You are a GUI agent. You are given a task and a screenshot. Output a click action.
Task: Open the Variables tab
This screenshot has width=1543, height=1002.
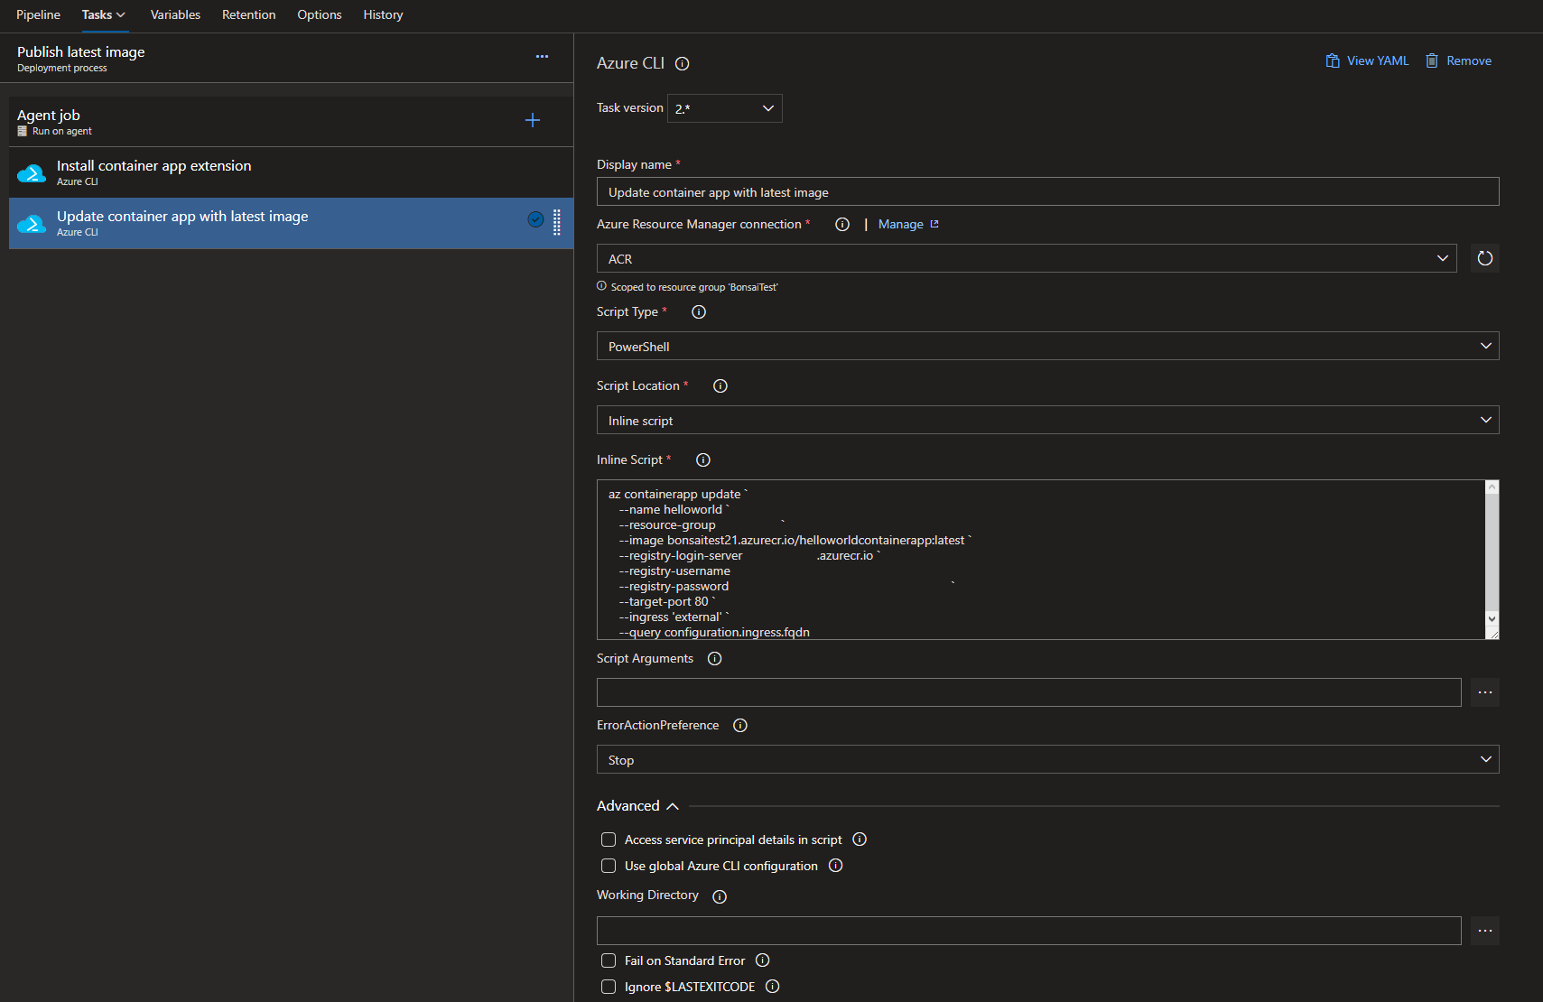[175, 14]
